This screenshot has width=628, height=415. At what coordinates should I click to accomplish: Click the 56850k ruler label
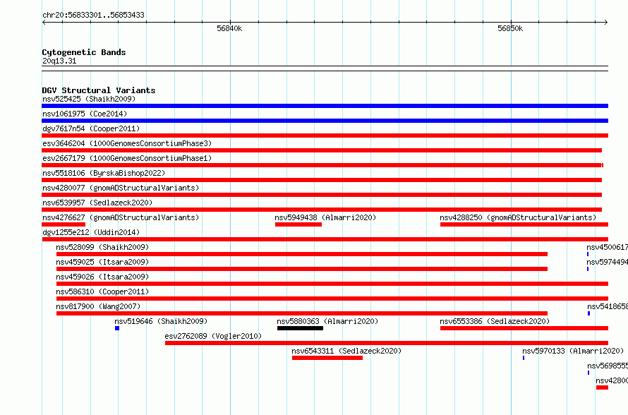coord(510,28)
